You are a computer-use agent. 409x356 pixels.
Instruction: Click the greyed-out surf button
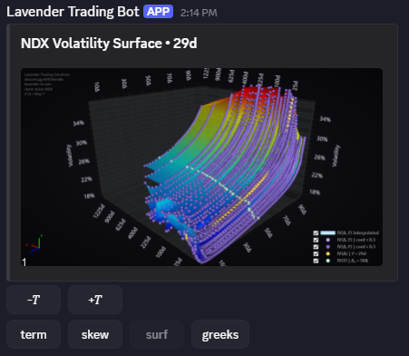(x=157, y=334)
